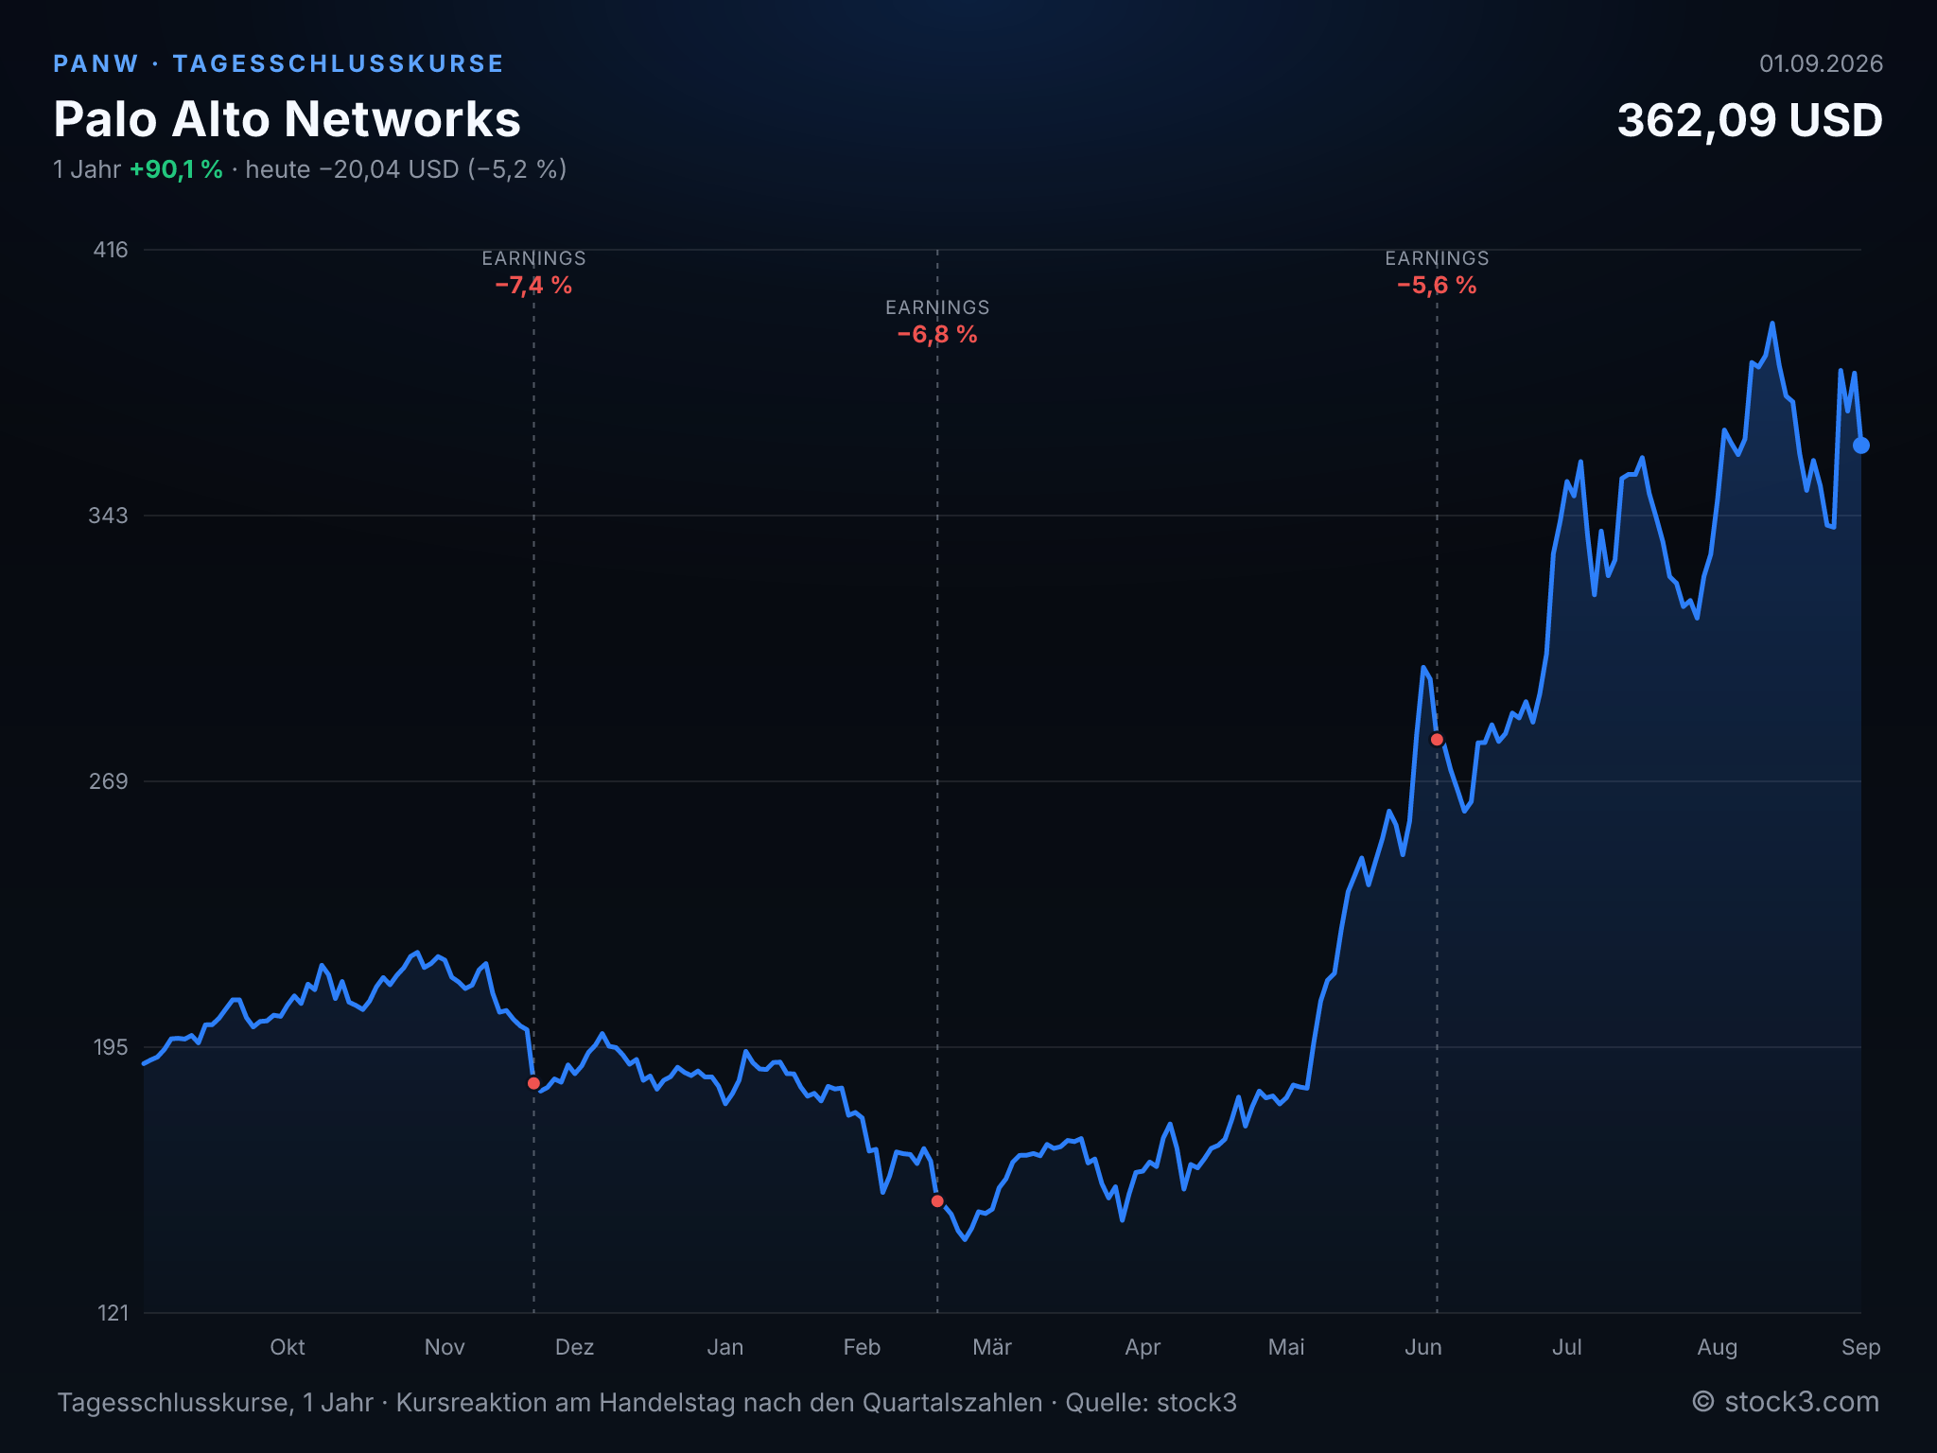The width and height of the screenshot is (1937, 1453).
Task: Click 'heute −20,04 USD (−5,2 %)' text
Action: point(406,169)
